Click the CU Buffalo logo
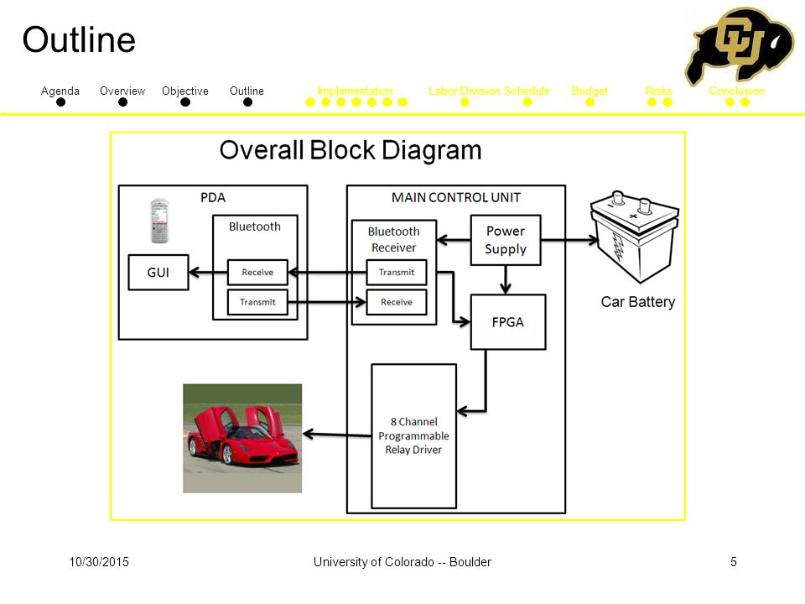 tap(738, 45)
